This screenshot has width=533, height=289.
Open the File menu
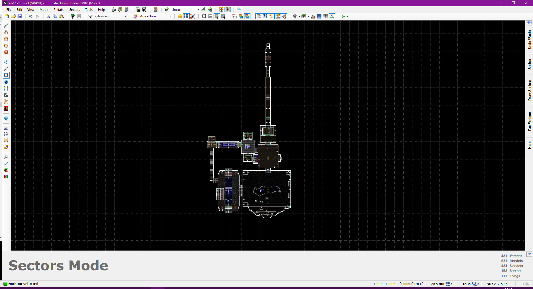[x=9, y=10]
